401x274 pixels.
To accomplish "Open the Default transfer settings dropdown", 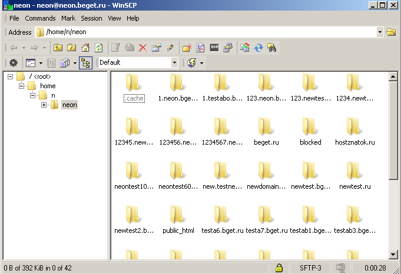I will pos(174,62).
